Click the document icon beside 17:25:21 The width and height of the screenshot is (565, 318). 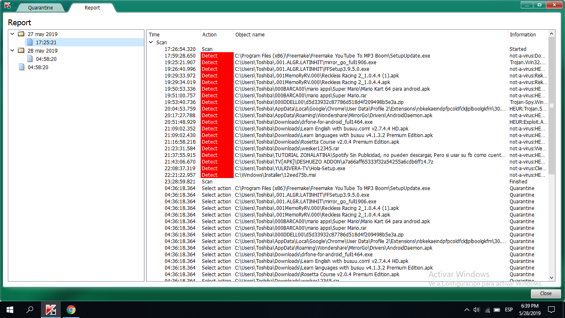pos(30,42)
